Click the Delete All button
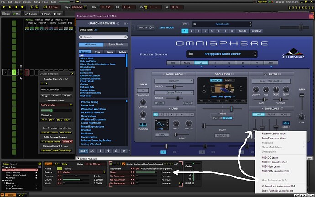 click(67, 141)
